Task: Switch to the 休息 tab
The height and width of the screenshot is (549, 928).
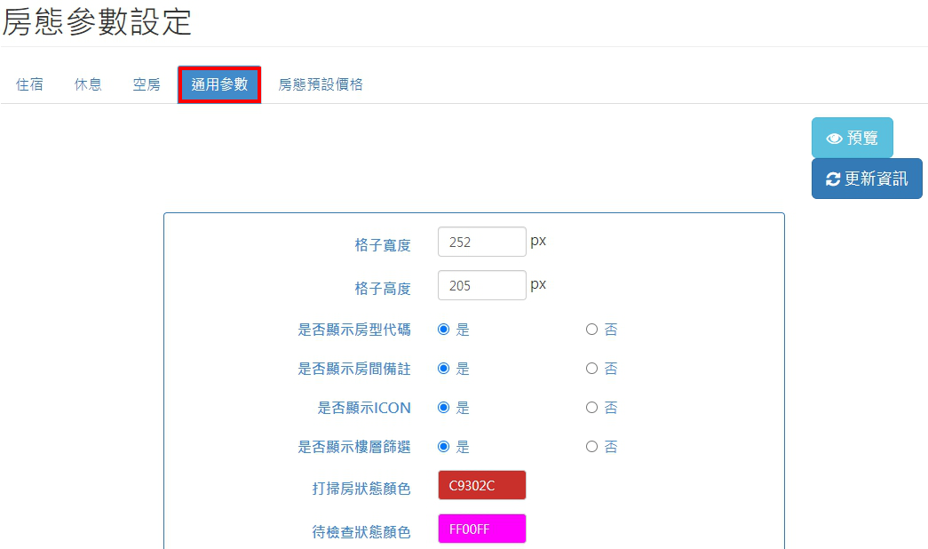Action: [x=88, y=85]
